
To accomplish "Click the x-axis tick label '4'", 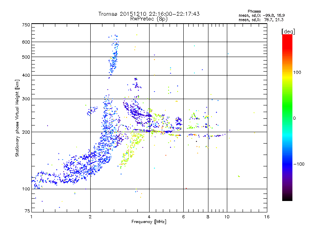I will 149,217.
